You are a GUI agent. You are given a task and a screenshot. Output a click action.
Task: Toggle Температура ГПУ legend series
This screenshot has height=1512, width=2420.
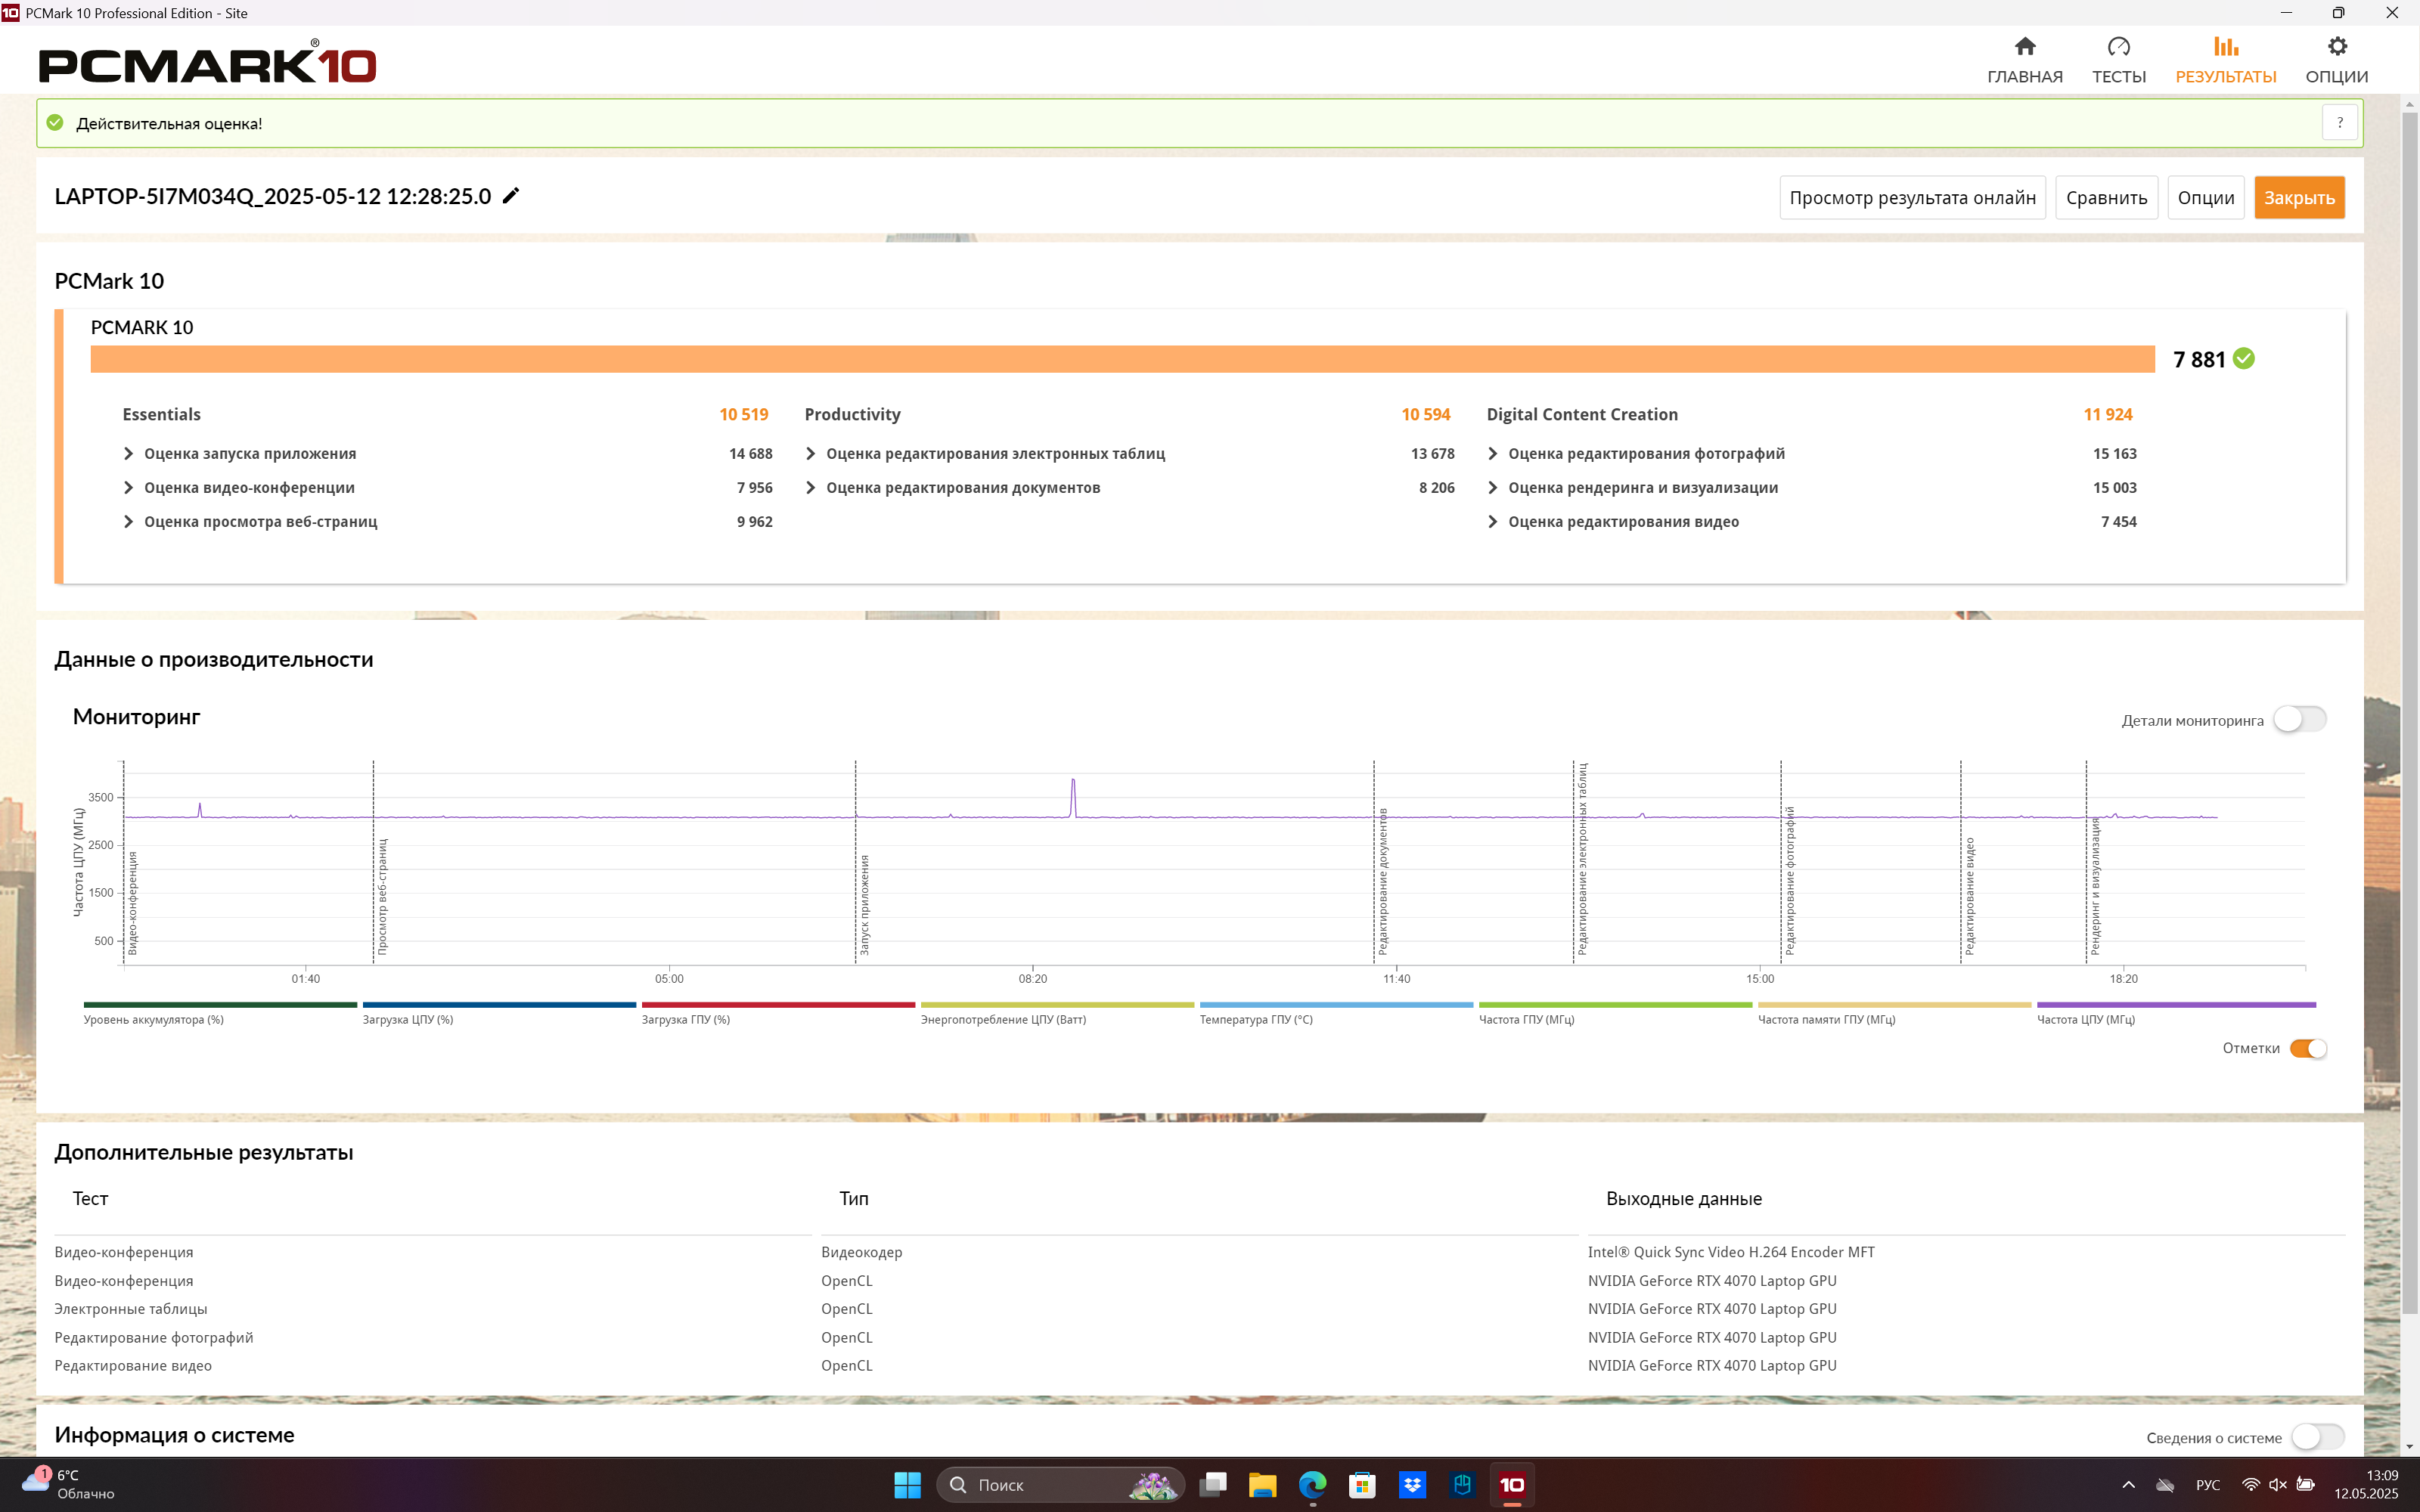pyautogui.click(x=1336, y=1012)
